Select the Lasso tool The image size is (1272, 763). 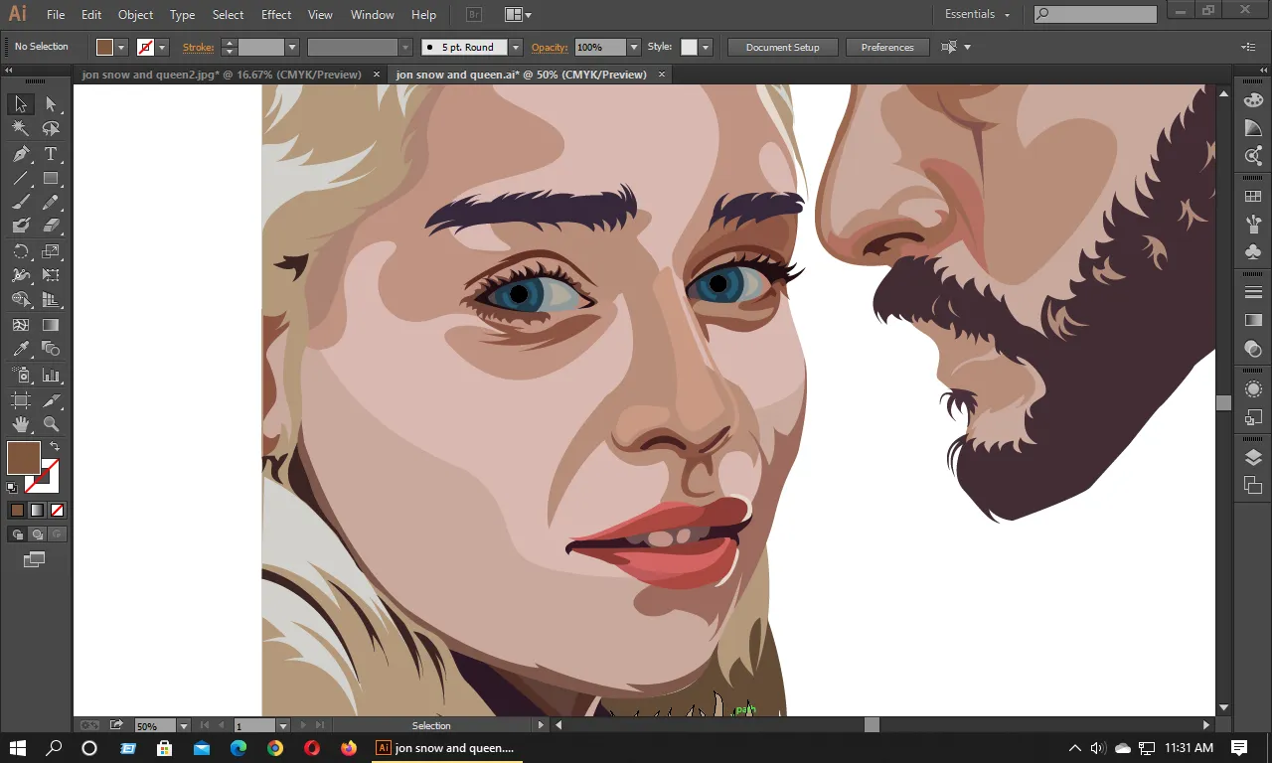(51, 129)
